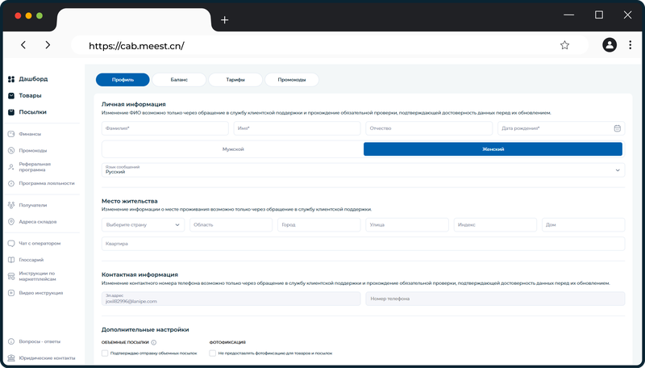Click the Финансы wallet icon
The image size is (645, 368).
11,134
